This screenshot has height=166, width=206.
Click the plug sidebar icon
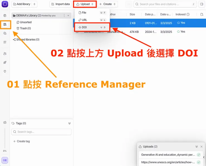pos(5,71)
